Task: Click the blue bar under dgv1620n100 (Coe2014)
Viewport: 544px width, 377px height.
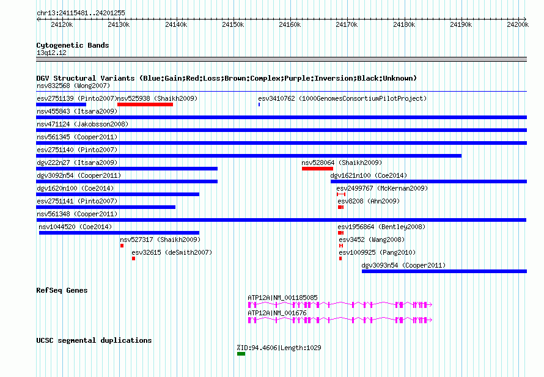Action: (x=117, y=194)
